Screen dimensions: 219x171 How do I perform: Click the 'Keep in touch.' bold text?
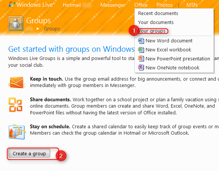pyautogui.click(x=46, y=79)
